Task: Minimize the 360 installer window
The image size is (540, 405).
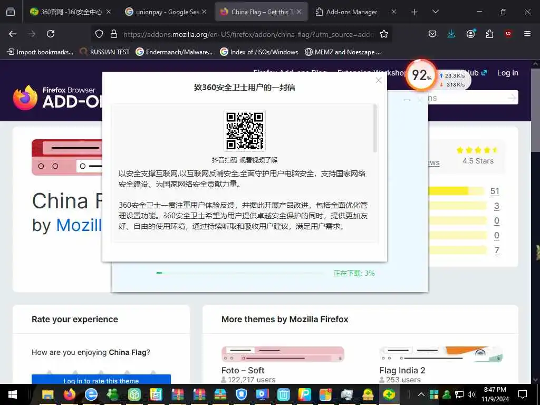Action: pos(407,100)
